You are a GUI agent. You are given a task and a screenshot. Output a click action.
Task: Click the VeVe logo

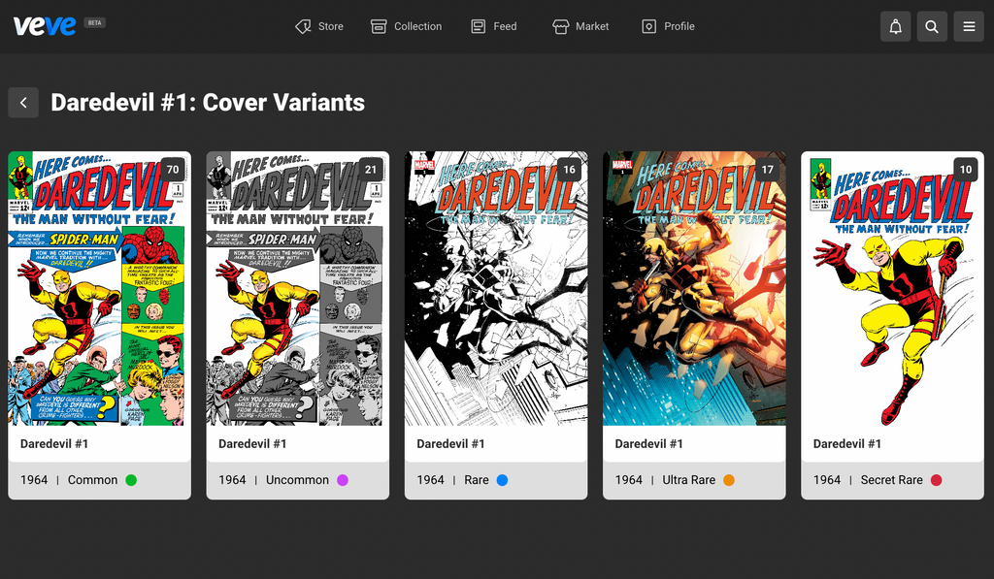click(45, 26)
